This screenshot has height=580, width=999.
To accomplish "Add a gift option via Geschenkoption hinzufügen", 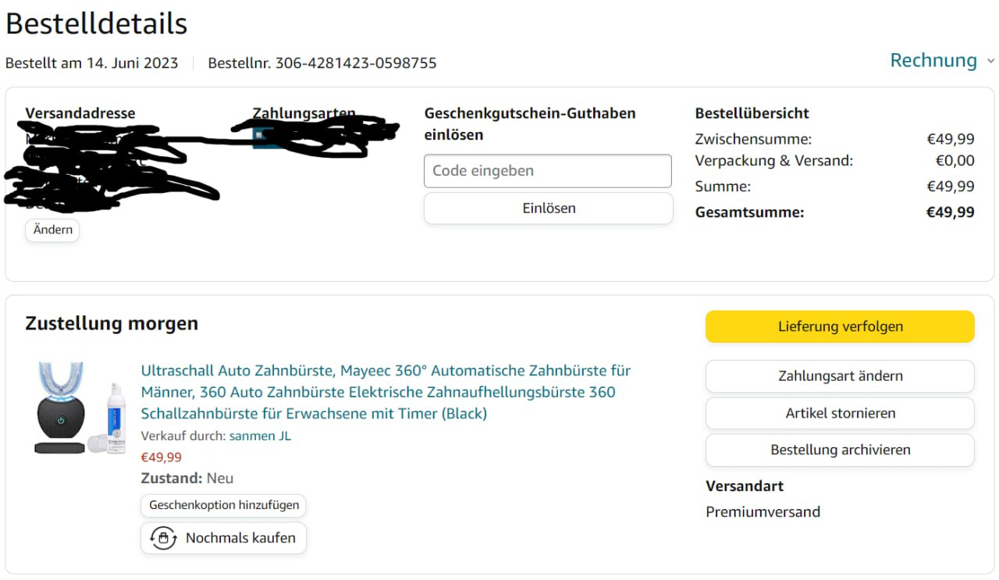I will (x=224, y=505).
